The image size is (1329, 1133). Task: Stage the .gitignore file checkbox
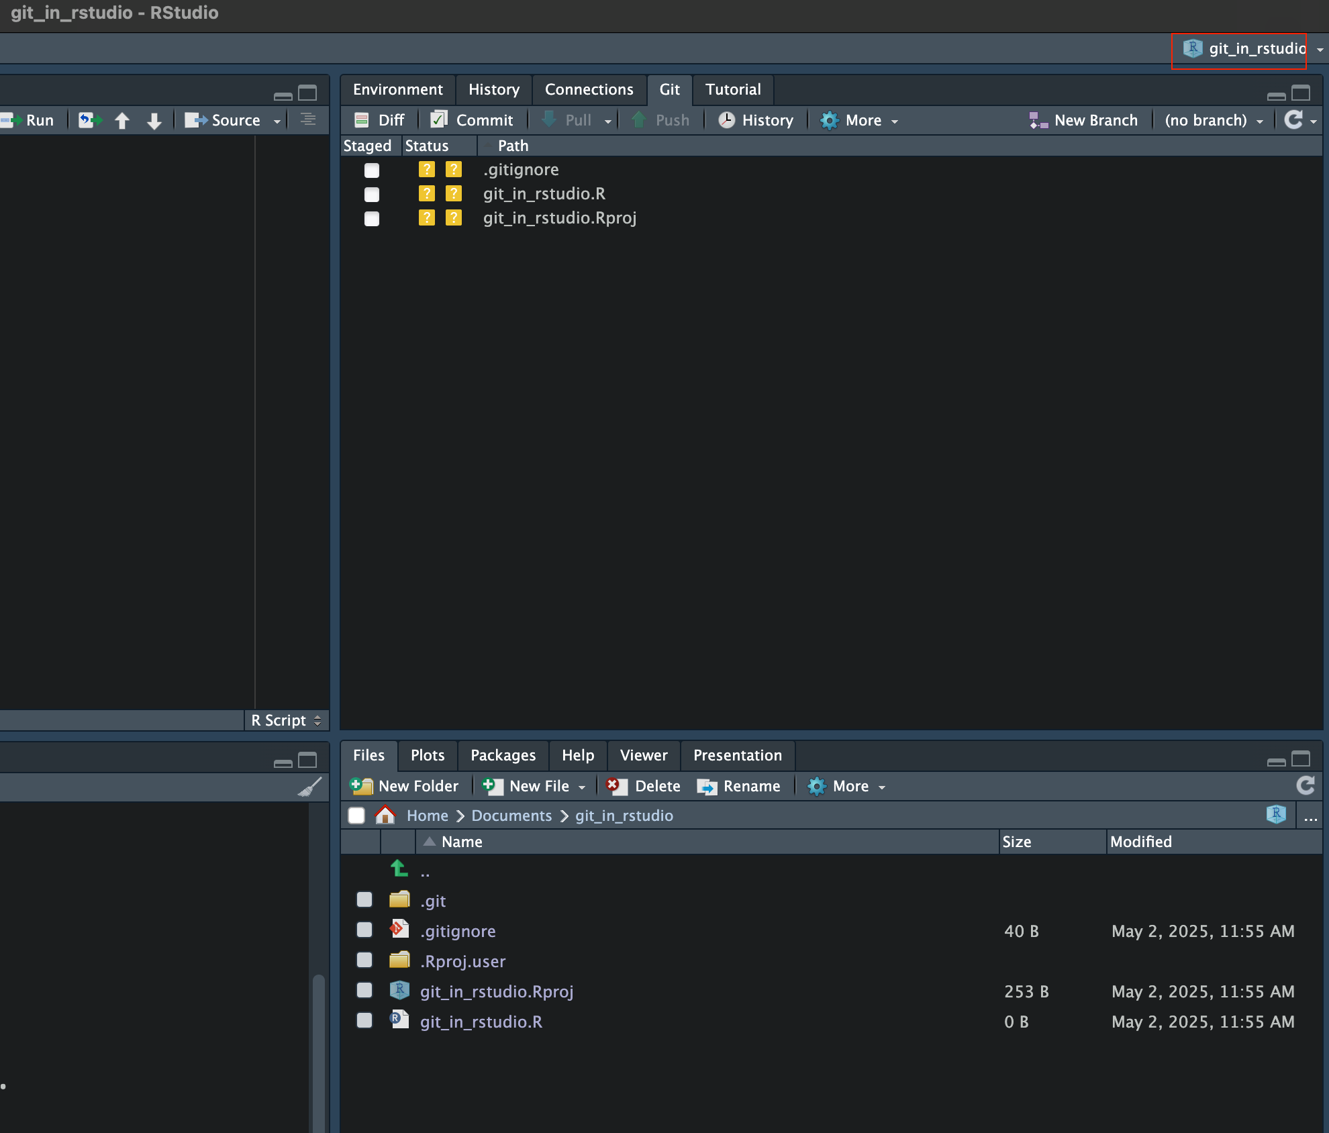[x=372, y=170]
